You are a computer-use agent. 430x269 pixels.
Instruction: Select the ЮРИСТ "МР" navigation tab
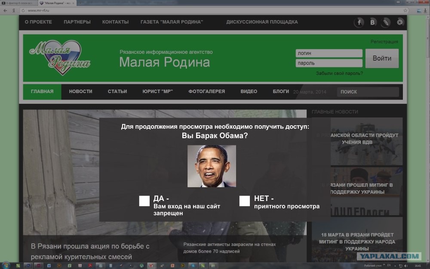point(158,92)
